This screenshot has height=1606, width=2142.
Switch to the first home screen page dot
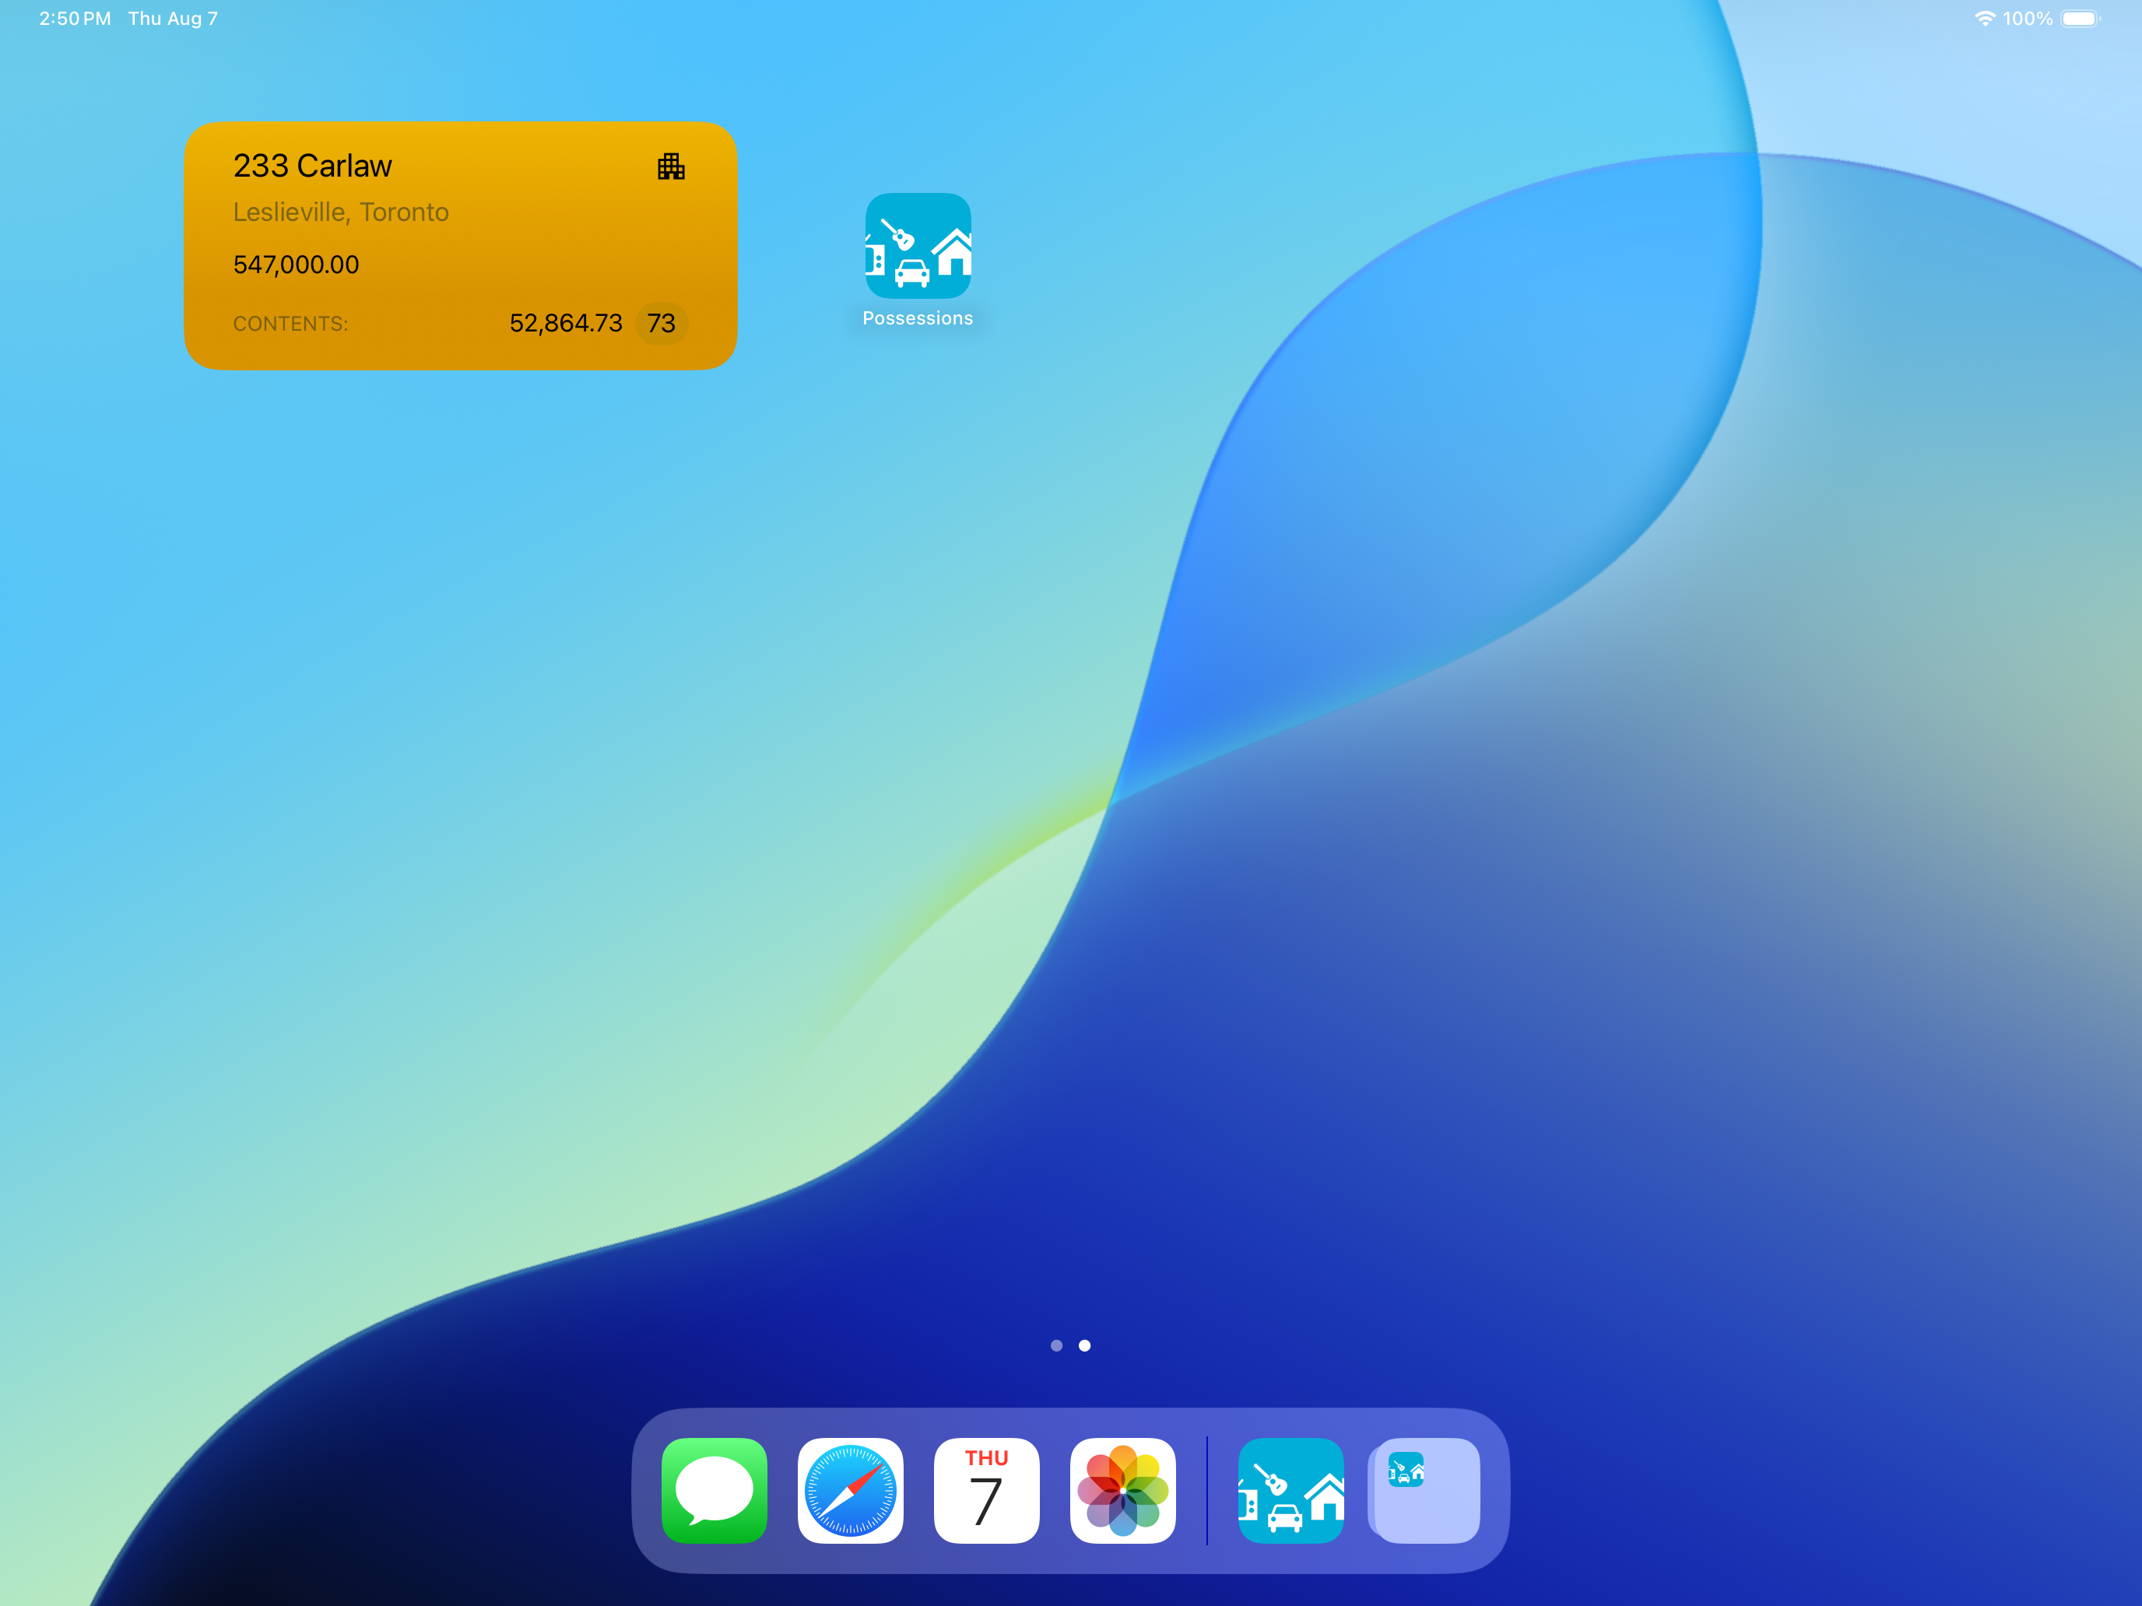1056,1345
